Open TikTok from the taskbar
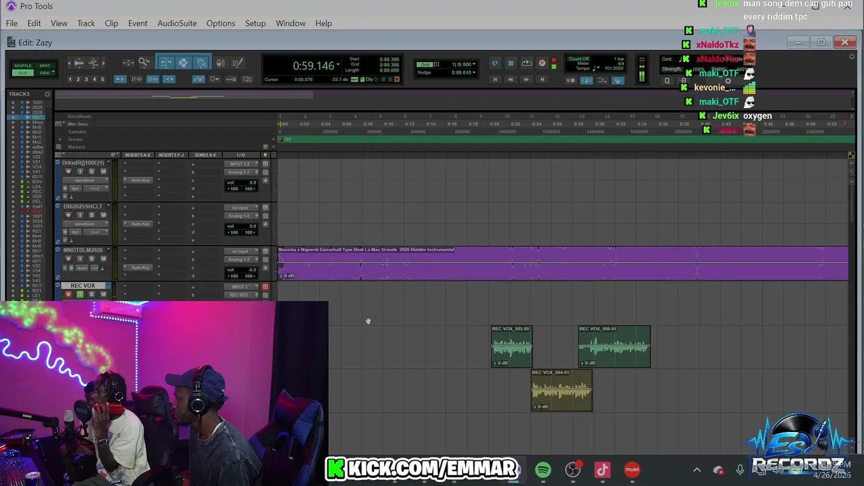Image resolution: width=864 pixels, height=486 pixels. [602, 470]
